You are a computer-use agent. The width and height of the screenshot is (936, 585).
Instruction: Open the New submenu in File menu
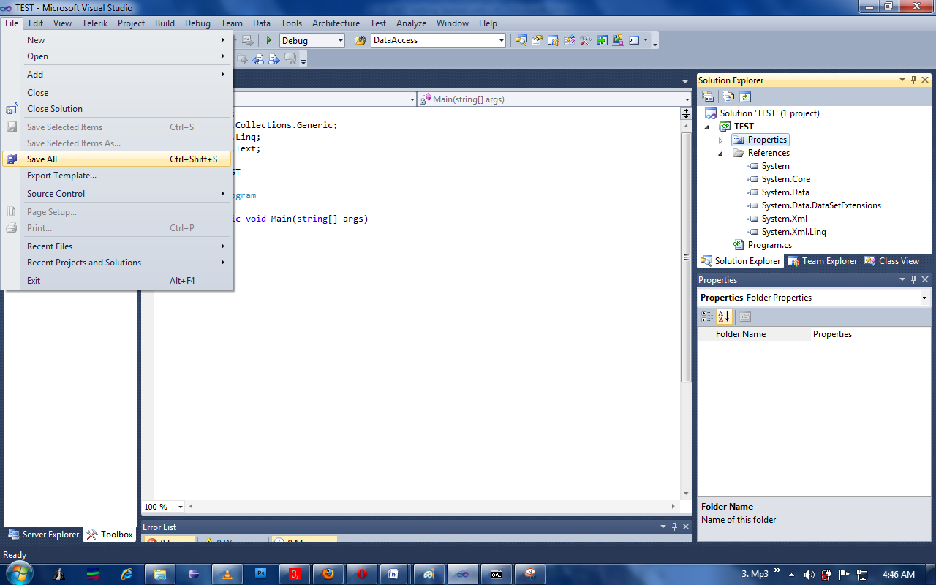pyautogui.click(x=117, y=40)
